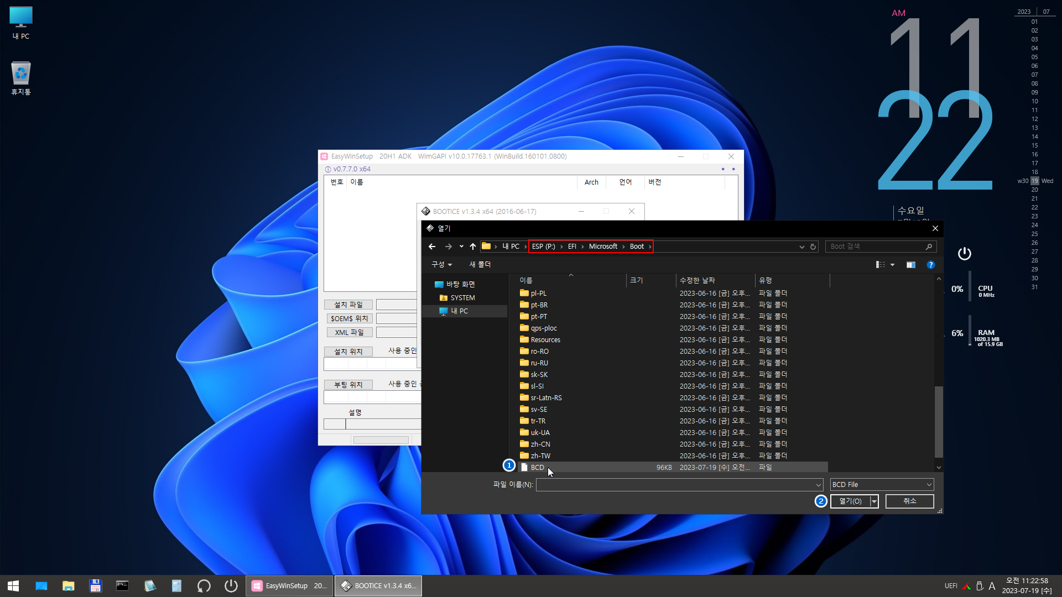The width and height of the screenshot is (1062, 597).
Task: Select the pt-PT folder
Action: (x=672, y=317)
